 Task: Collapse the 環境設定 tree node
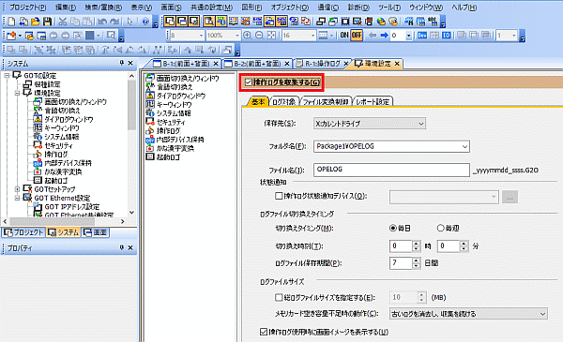coord(17,93)
